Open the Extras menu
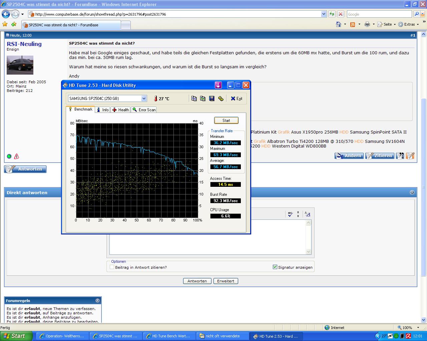Image resolution: width=427 pixels, height=341 pixels. (408, 24)
